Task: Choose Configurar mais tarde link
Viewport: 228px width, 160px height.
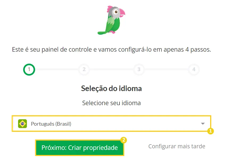Action: (x=177, y=146)
